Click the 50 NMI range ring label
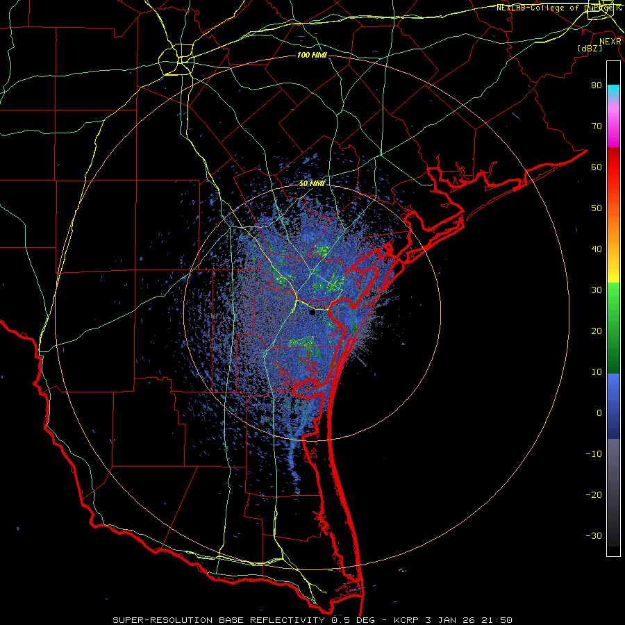This screenshot has width=625, height=625. 312,184
